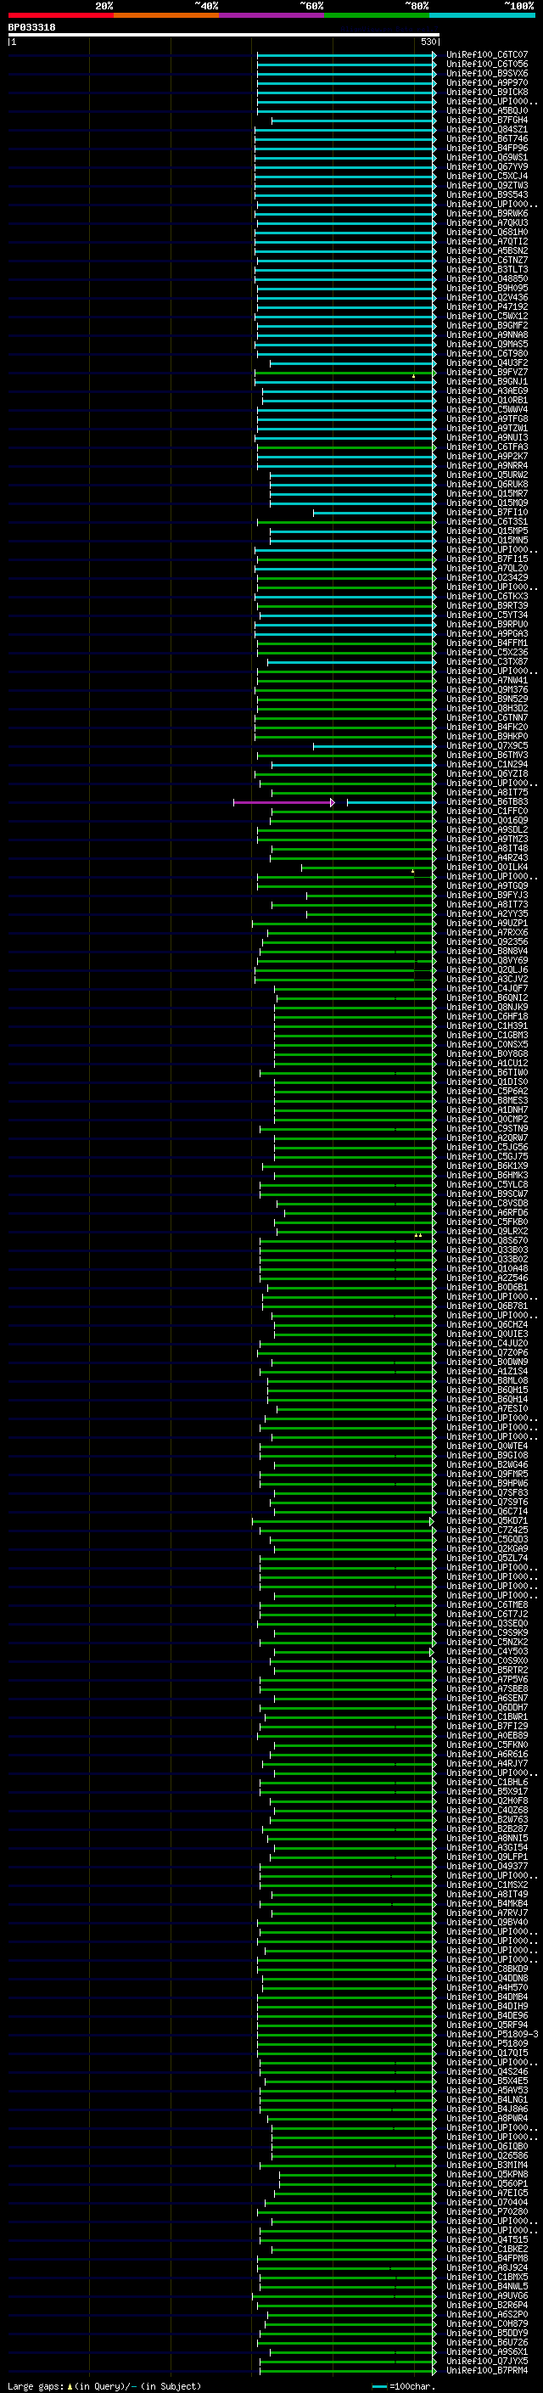Open hit UniRef100_Q8H3D2

pos(486,708)
